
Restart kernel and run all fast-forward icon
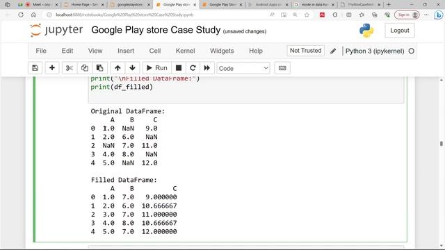(207, 68)
